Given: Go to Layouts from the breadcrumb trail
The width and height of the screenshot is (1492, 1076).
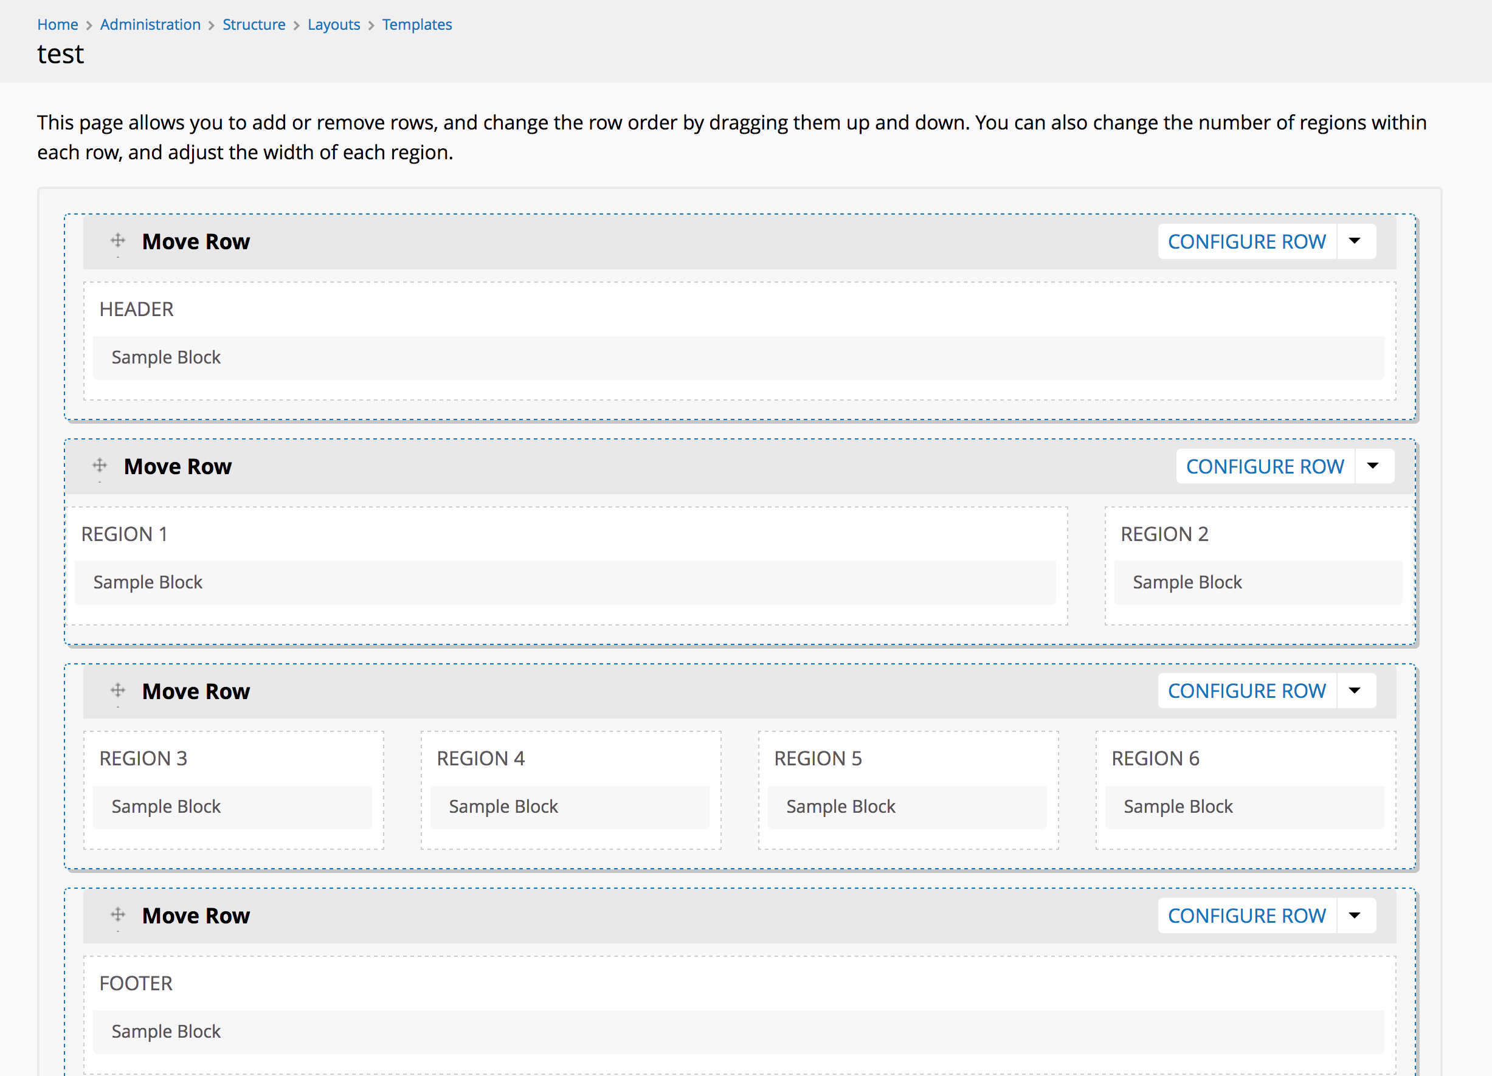Looking at the screenshot, I should [334, 24].
